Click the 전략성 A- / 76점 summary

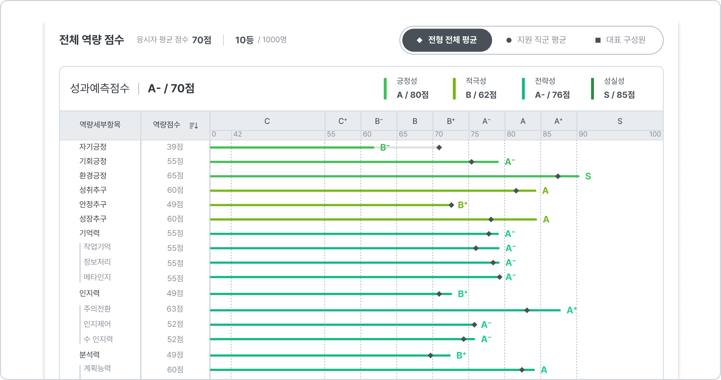coord(546,88)
